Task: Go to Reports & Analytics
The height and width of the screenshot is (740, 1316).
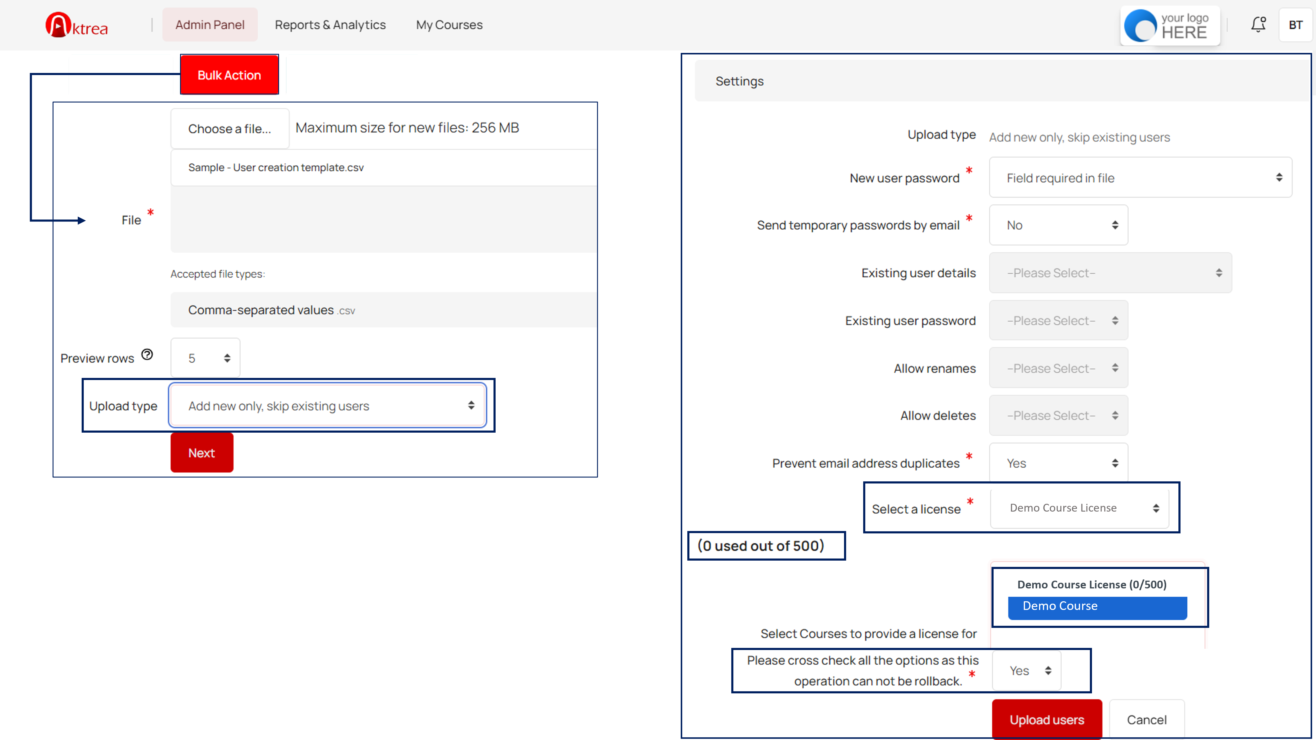Action: 330,25
